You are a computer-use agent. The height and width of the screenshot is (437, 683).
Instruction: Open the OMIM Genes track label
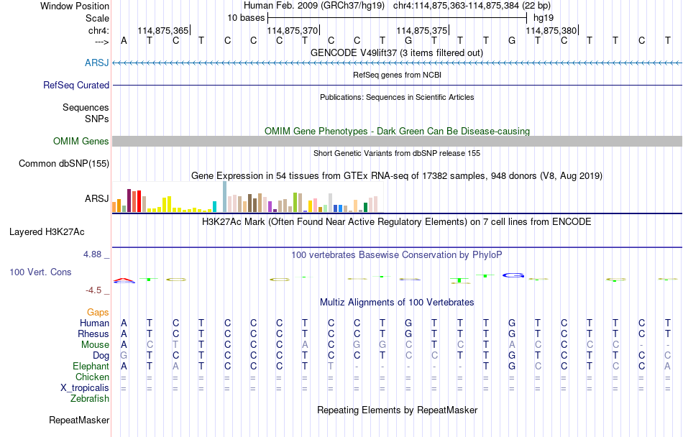pyautogui.click(x=81, y=141)
